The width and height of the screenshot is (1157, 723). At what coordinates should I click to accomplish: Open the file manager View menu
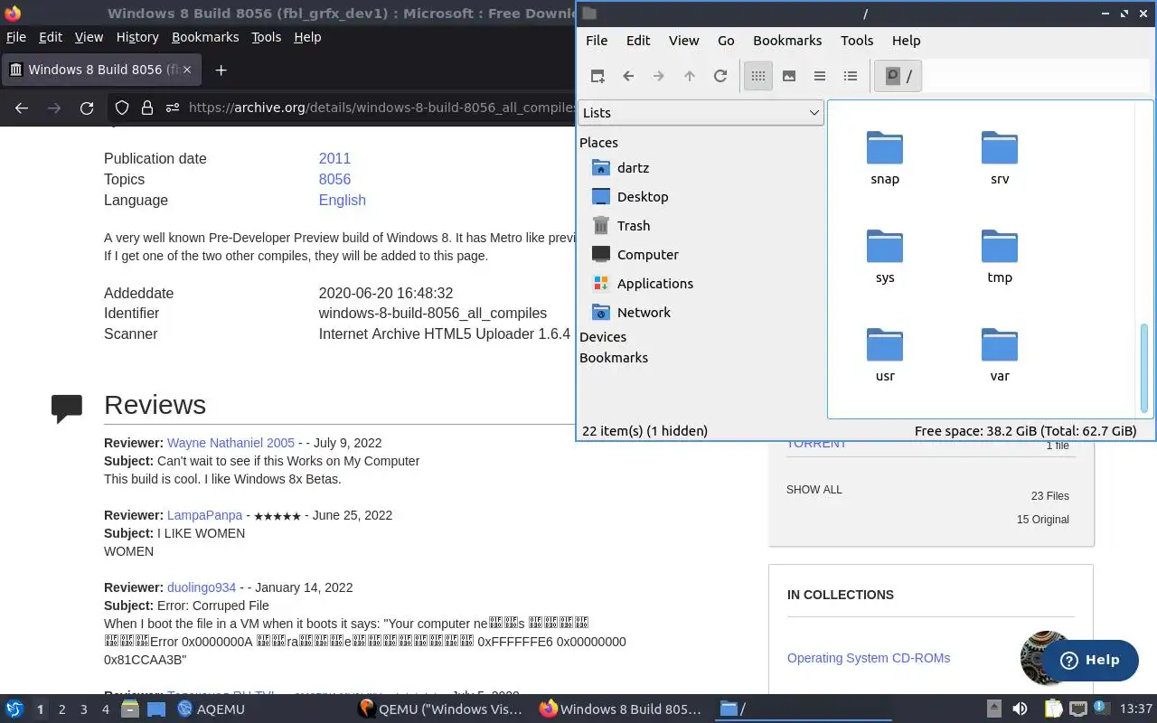click(x=683, y=41)
